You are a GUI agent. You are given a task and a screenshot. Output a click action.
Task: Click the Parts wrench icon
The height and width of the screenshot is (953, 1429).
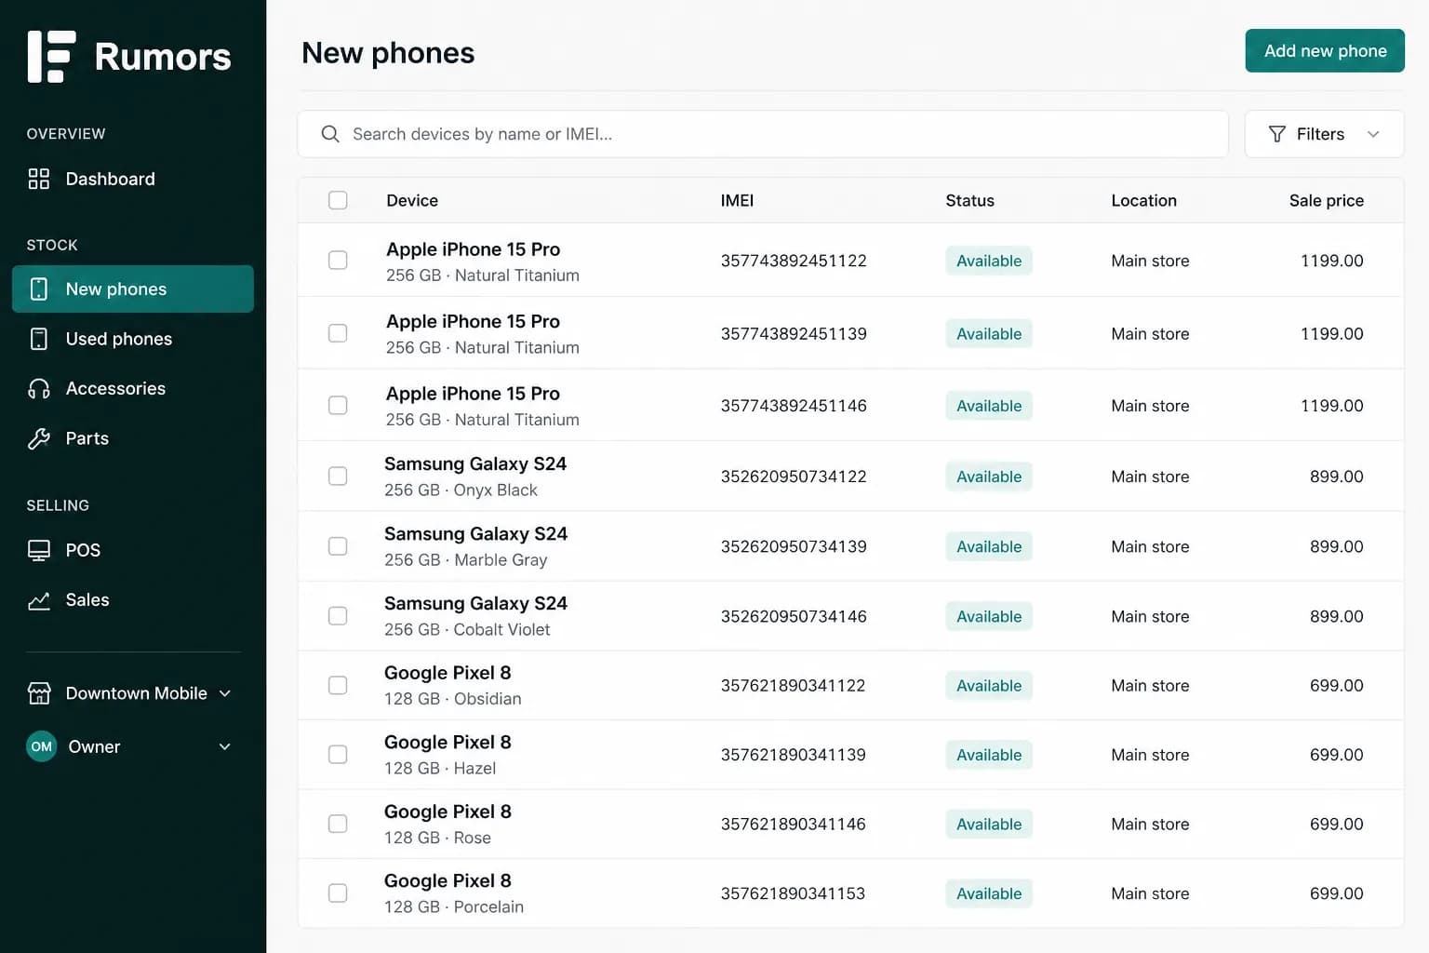[x=39, y=438]
